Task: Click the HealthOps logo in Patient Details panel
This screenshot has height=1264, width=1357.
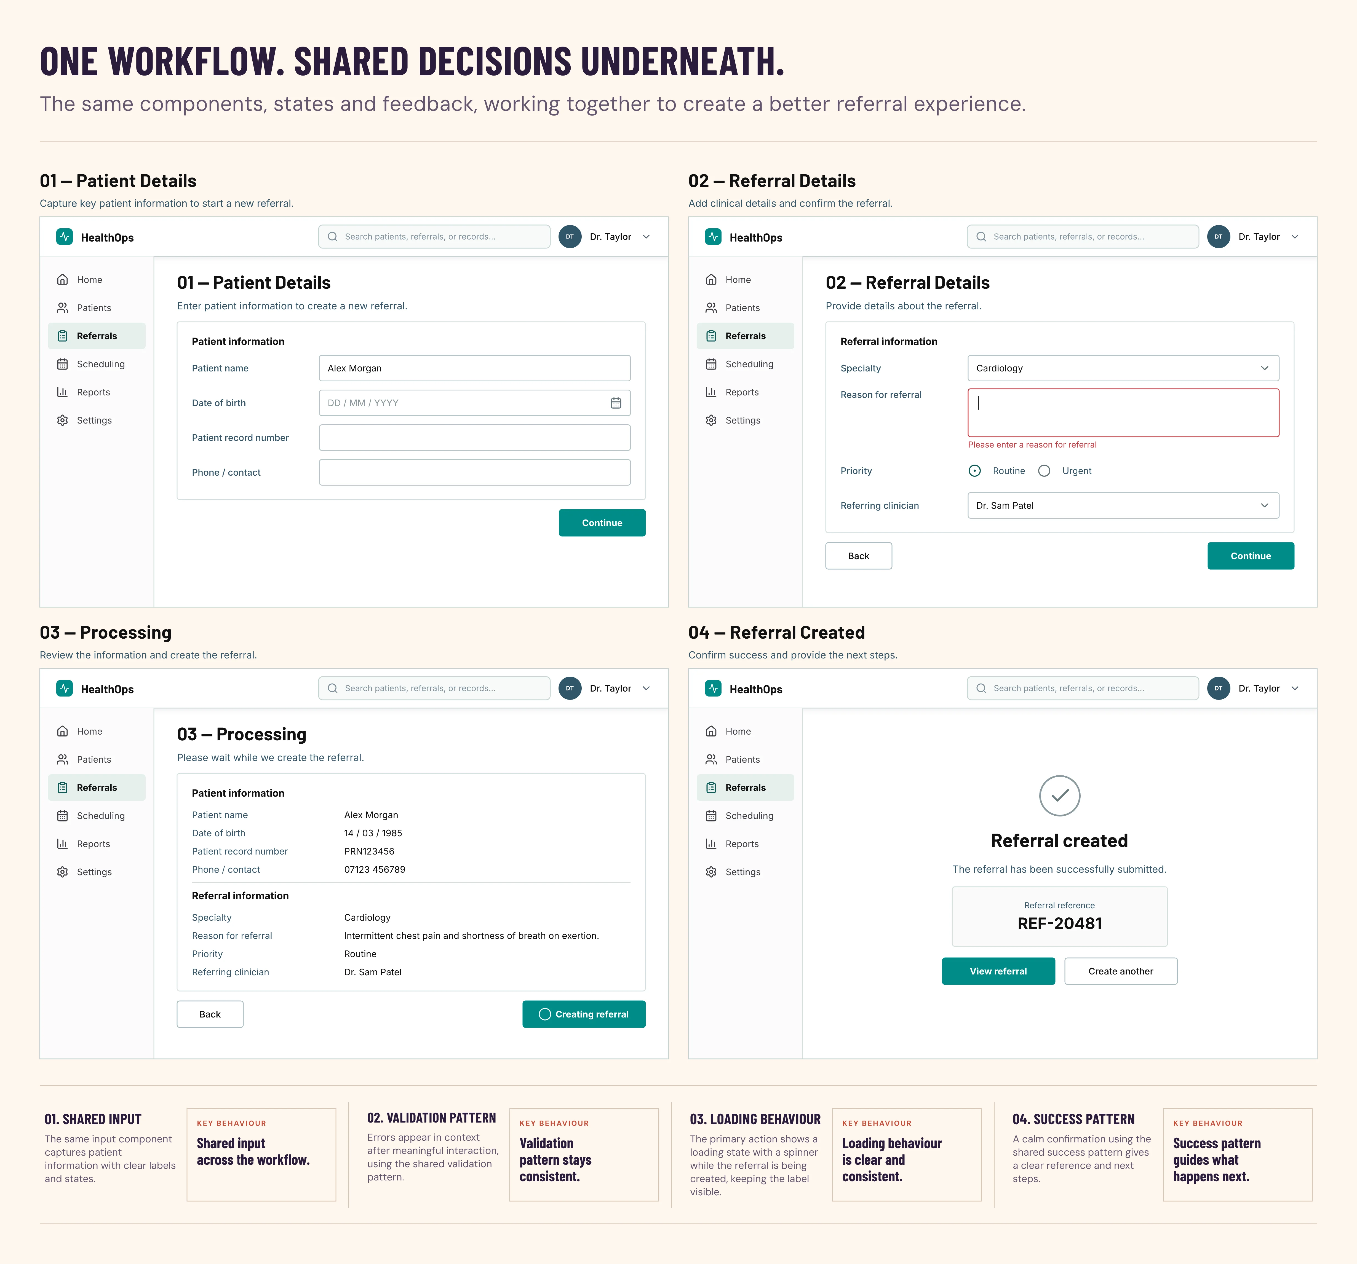Action: coord(64,237)
